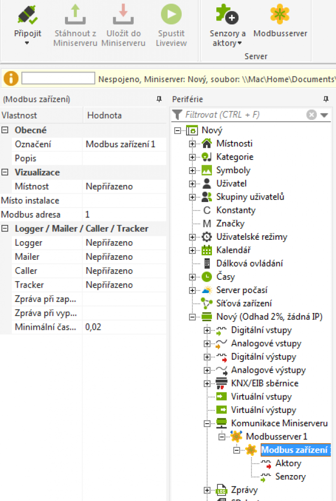Click the empty box in the status bar
The width and height of the screenshot is (336, 501).
tap(58, 78)
